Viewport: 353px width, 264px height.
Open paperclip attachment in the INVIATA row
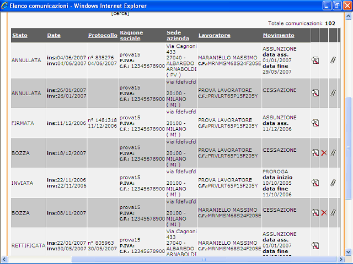333,183
